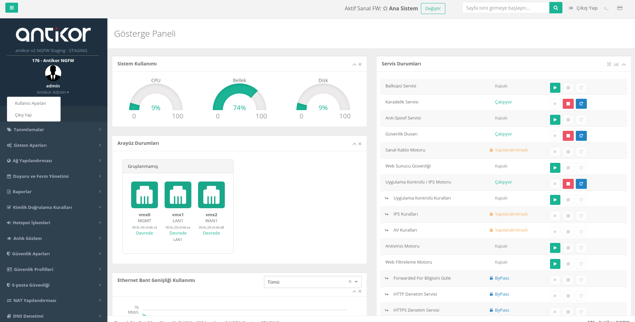Image resolution: width=635 pixels, height=322 pixels.
Task: Click the vmx0 MGMT interface icon
Action: click(145, 195)
